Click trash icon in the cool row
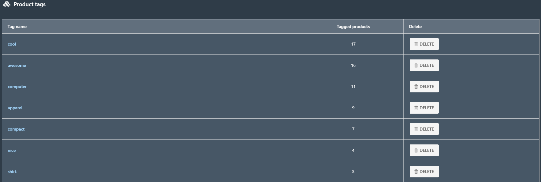Image resolution: width=541 pixels, height=182 pixels. pos(416,44)
